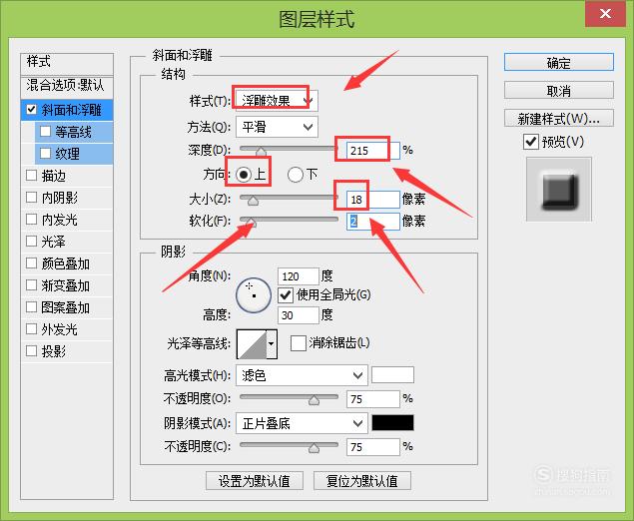This screenshot has width=634, height=521.
Task: Click the 角度 field showing 120
Action: click(x=299, y=276)
